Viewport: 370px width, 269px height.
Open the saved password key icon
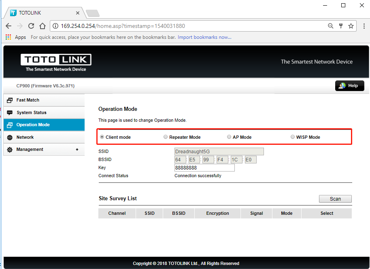point(341,26)
